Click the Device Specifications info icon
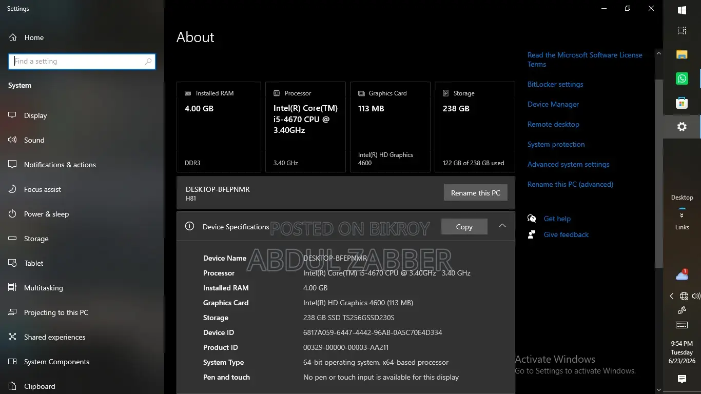Image resolution: width=701 pixels, height=394 pixels. [189, 226]
